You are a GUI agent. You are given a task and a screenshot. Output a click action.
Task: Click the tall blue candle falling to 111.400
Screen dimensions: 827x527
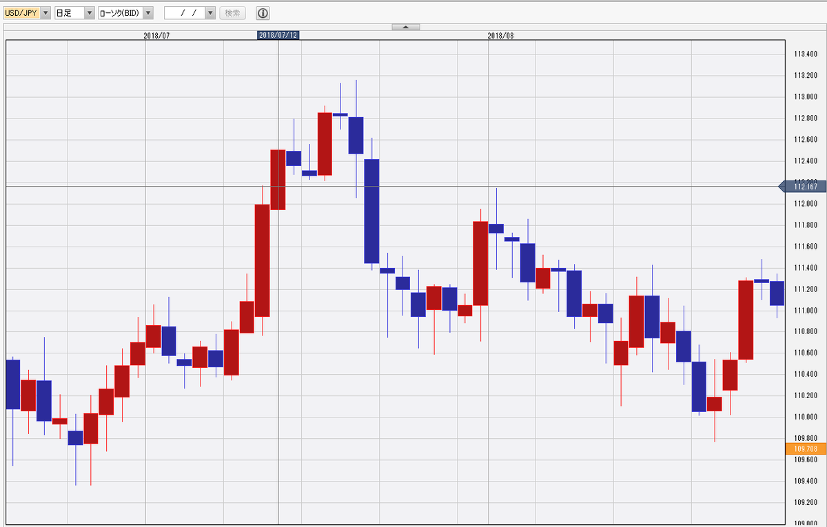click(x=371, y=211)
